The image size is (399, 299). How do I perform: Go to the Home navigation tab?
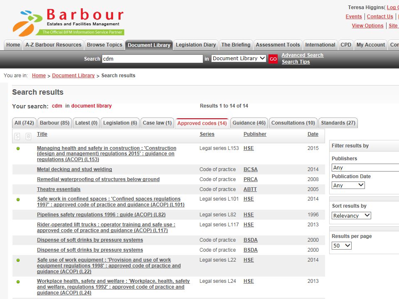point(13,45)
